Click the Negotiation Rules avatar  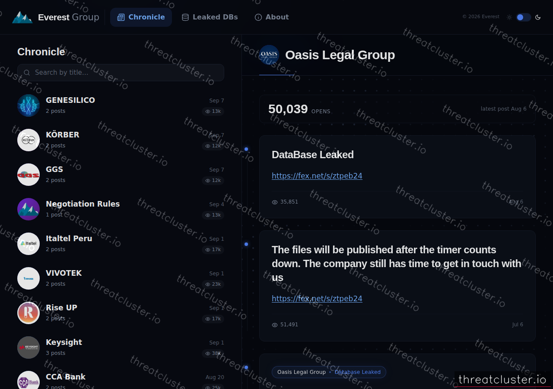click(29, 209)
